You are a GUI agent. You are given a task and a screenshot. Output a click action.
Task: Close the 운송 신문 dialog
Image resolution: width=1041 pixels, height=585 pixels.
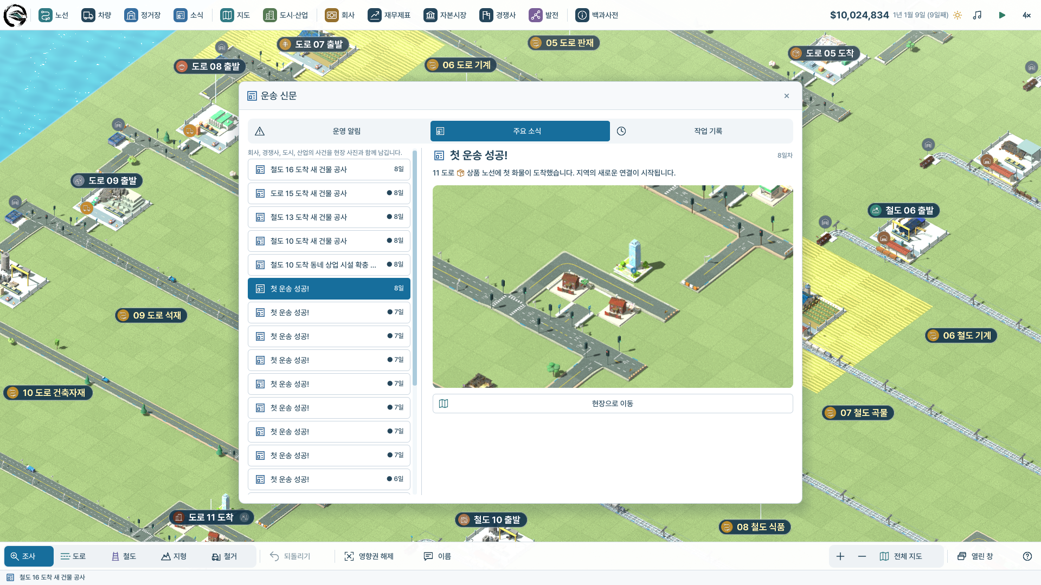tap(787, 96)
